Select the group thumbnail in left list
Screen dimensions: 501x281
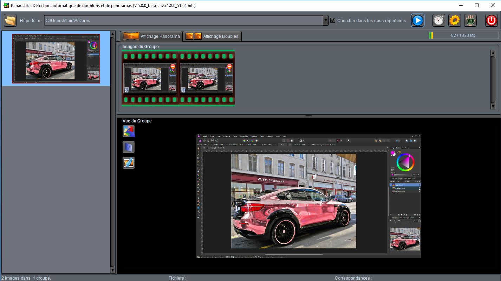click(x=56, y=59)
